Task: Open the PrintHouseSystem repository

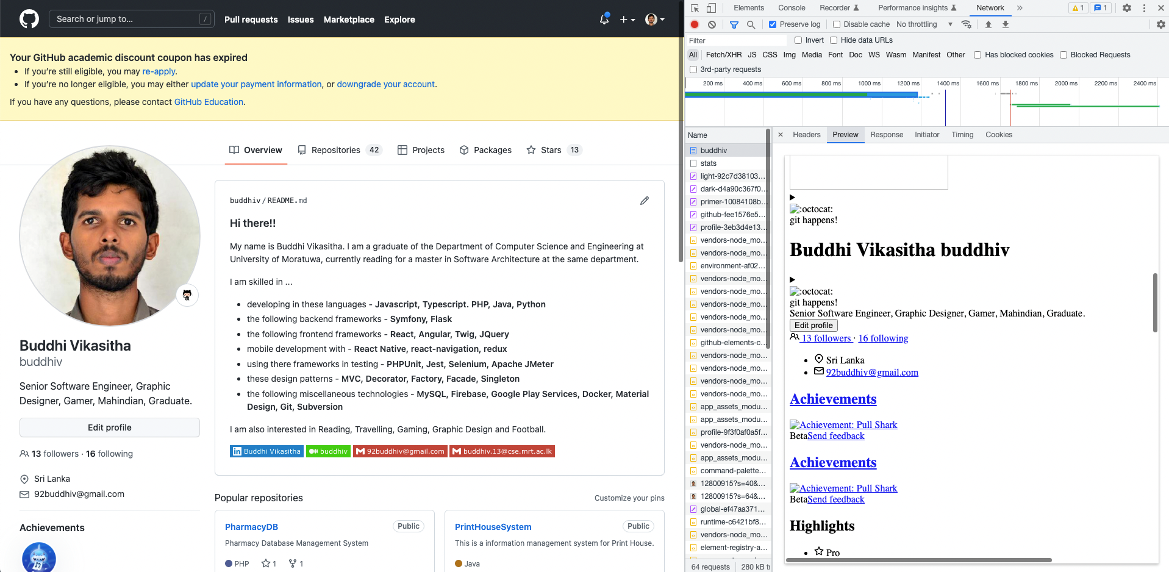Action: (x=493, y=527)
